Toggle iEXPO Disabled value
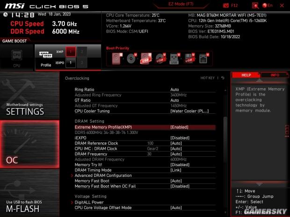Screen dimensions: 290x217 point(180,138)
